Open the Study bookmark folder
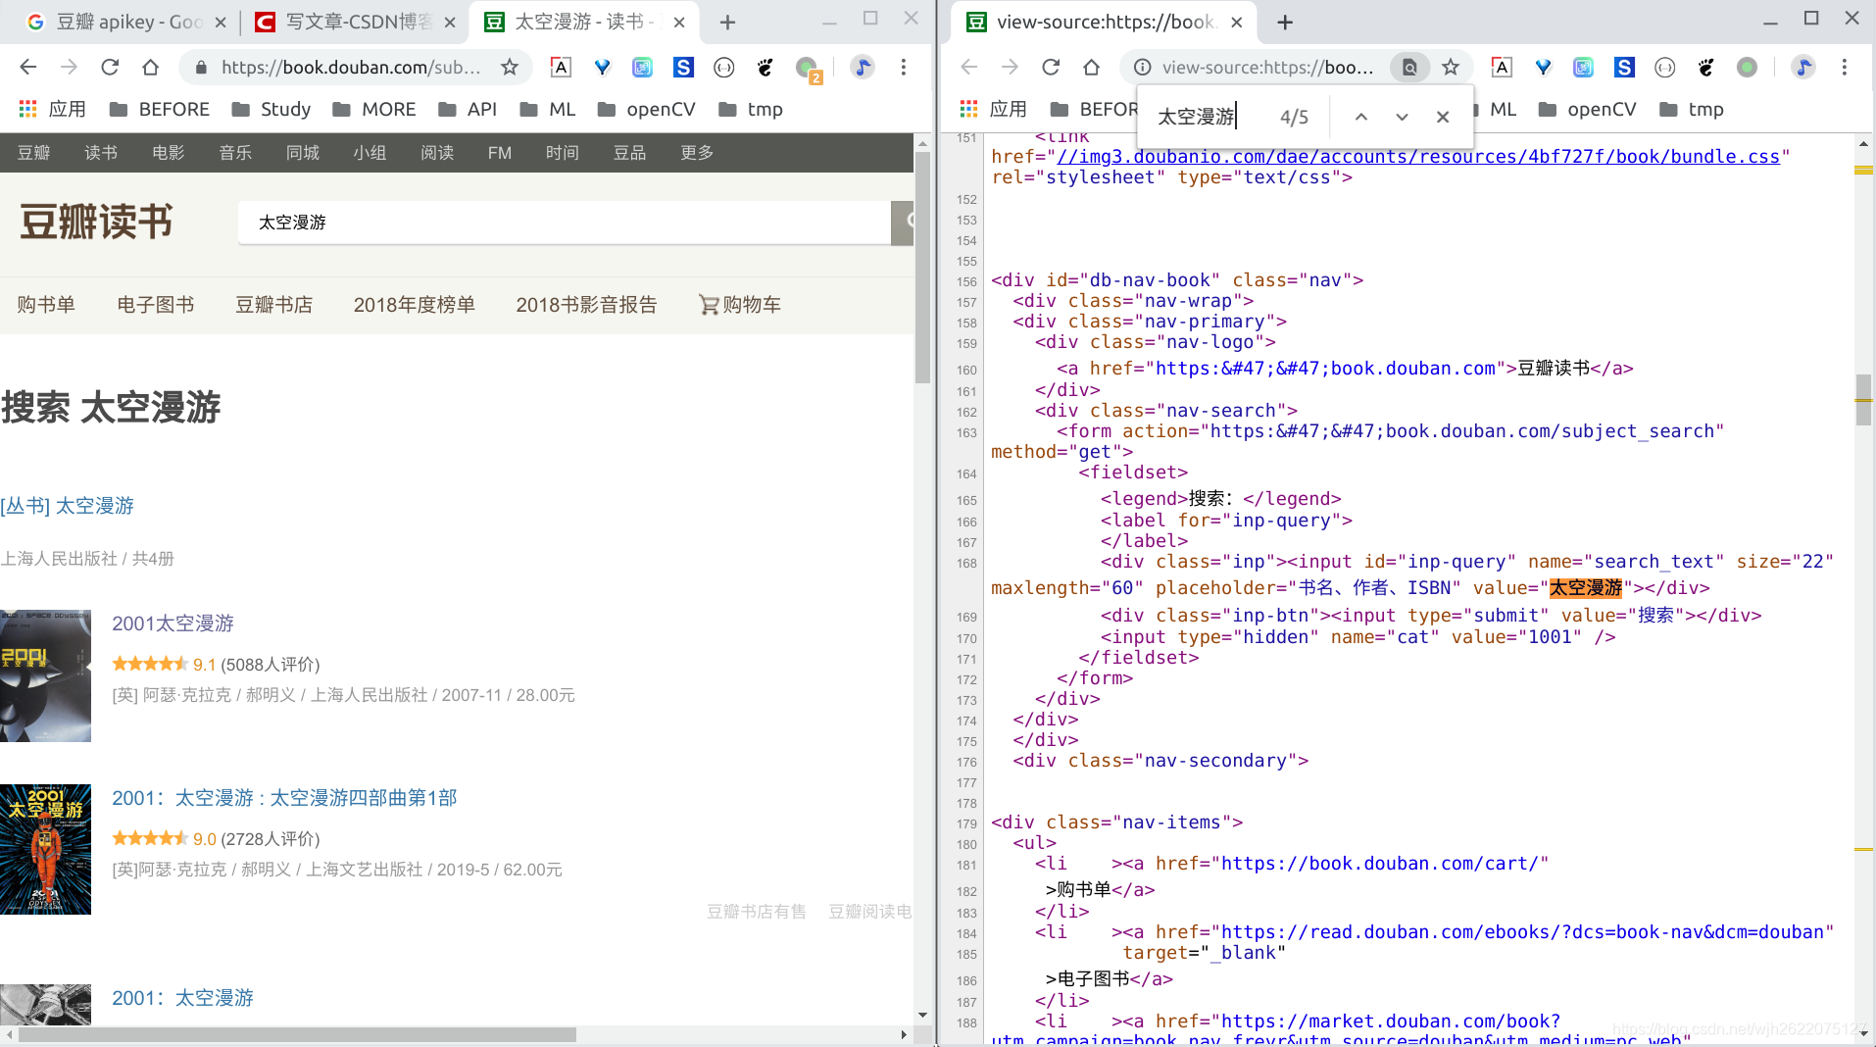 tap(272, 109)
